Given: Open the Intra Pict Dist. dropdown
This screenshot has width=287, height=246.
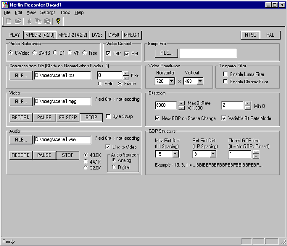Looking at the screenshot, I should point(175,154).
